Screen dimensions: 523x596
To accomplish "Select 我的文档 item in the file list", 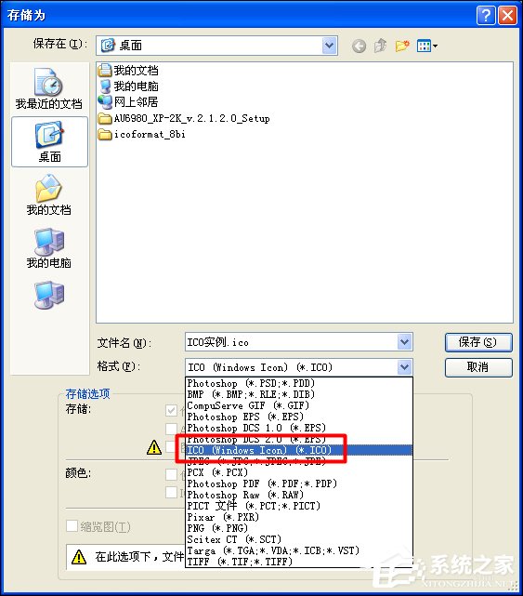I will (128, 71).
